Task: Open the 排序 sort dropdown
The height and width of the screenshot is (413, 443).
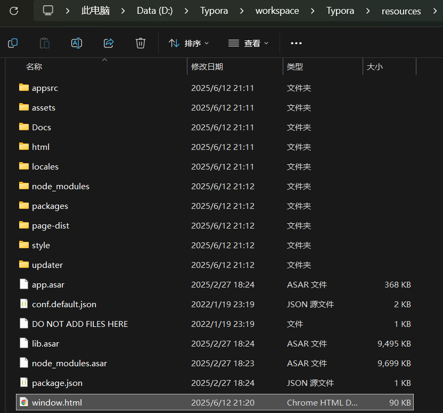Action: pos(188,43)
